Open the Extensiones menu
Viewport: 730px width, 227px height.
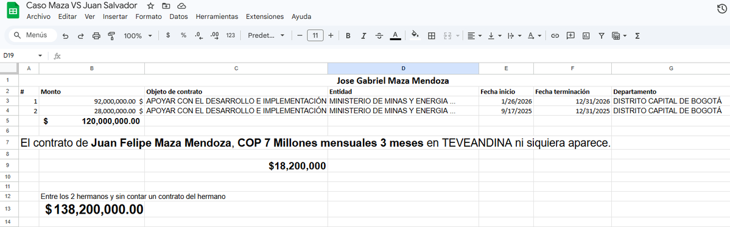265,16
